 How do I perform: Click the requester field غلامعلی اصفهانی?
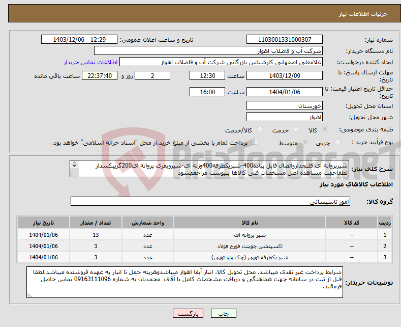pyautogui.click(x=221, y=62)
